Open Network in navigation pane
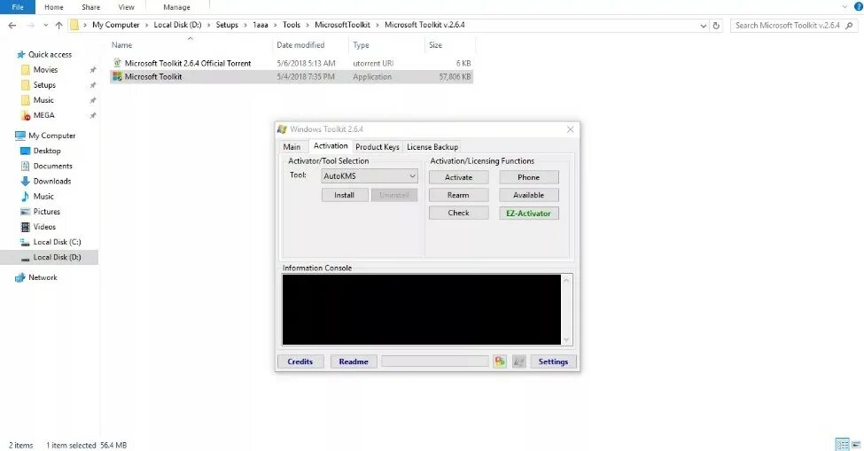Image resolution: width=864 pixels, height=451 pixels. point(43,277)
